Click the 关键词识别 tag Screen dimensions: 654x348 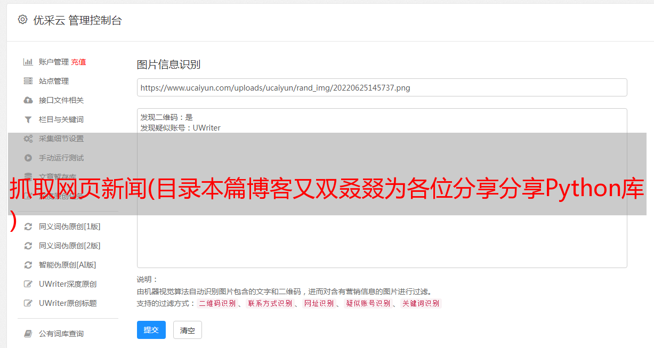pos(421,303)
